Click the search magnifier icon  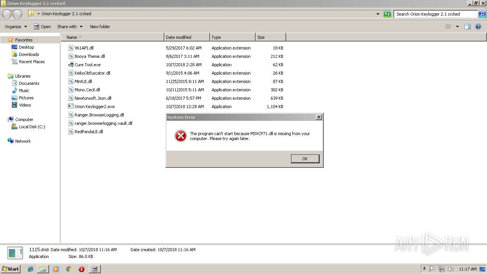click(x=482, y=14)
